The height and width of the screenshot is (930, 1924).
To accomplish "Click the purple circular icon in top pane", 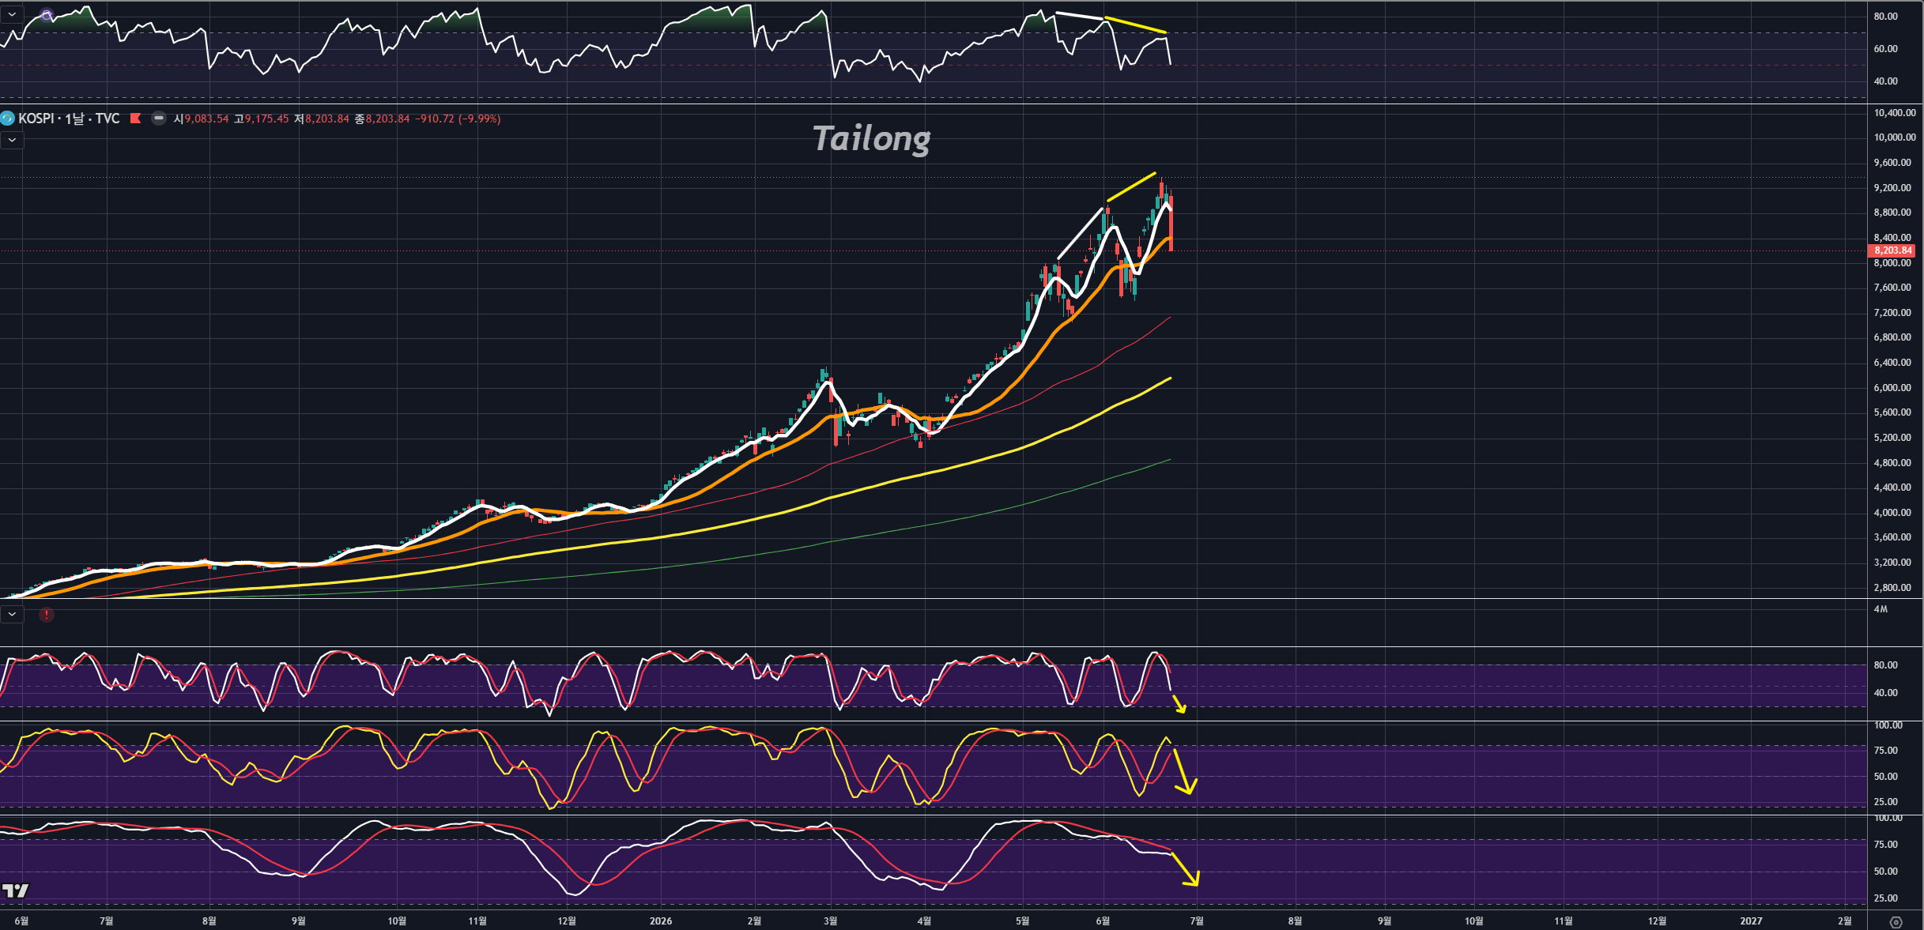I will [47, 15].
